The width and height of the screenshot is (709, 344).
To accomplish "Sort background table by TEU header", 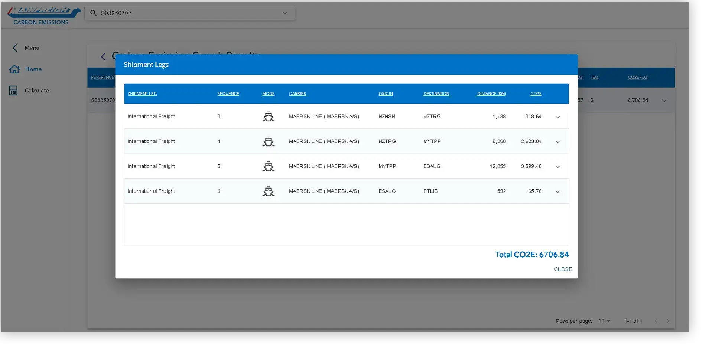I will pos(594,78).
